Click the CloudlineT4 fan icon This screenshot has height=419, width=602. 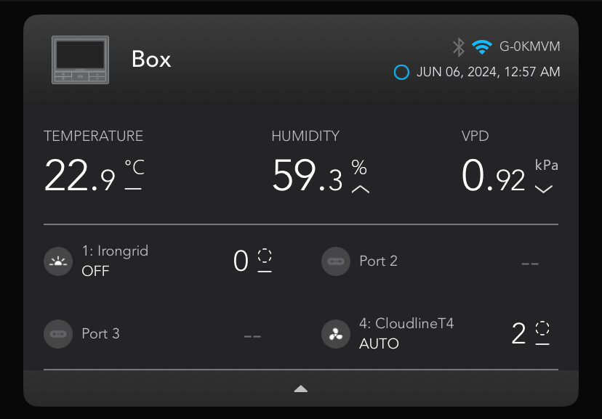pyautogui.click(x=335, y=333)
